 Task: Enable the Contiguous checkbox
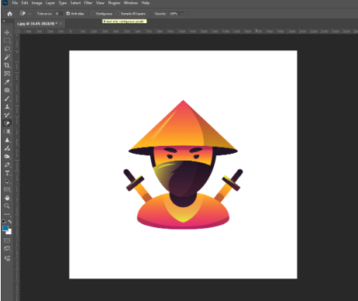[93, 13]
